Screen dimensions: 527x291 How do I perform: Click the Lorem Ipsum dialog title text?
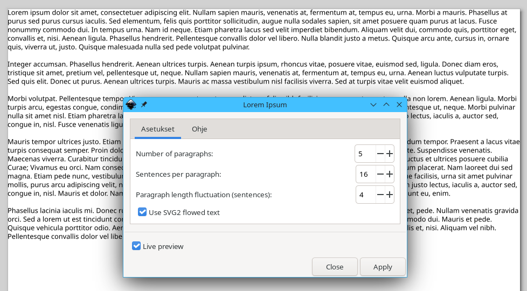[265, 105]
